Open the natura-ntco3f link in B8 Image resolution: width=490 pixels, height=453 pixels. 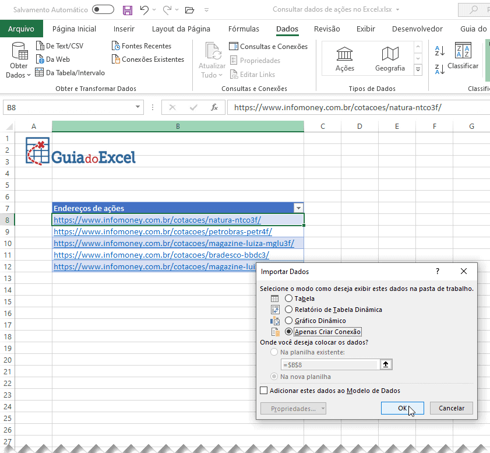[x=157, y=220]
